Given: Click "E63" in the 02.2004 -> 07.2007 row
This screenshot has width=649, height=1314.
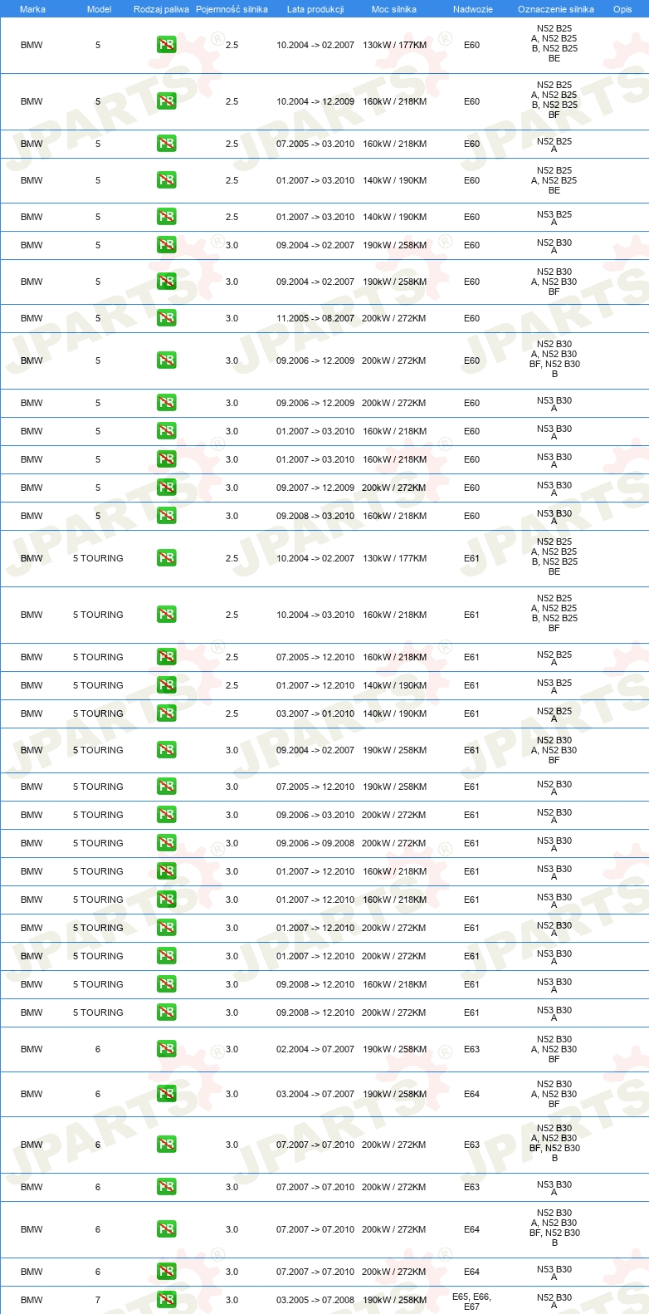Looking at the screenshot, I should [471, 1049].
